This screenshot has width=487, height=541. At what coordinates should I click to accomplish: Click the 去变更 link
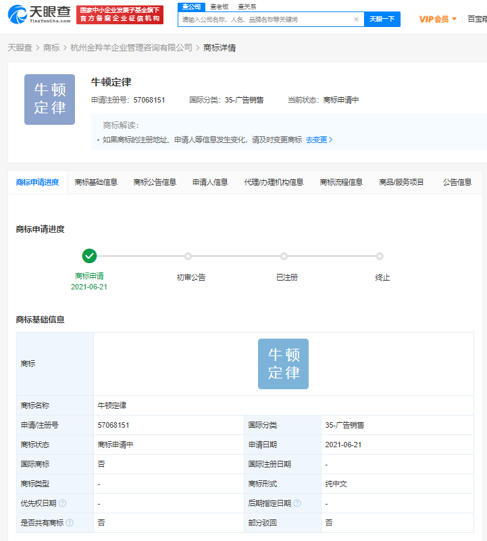319,140
